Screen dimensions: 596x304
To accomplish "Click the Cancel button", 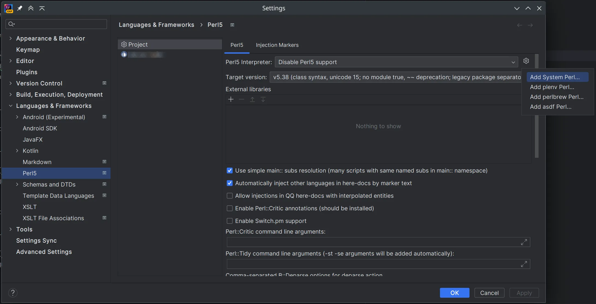I will click(x=489, y=293).
